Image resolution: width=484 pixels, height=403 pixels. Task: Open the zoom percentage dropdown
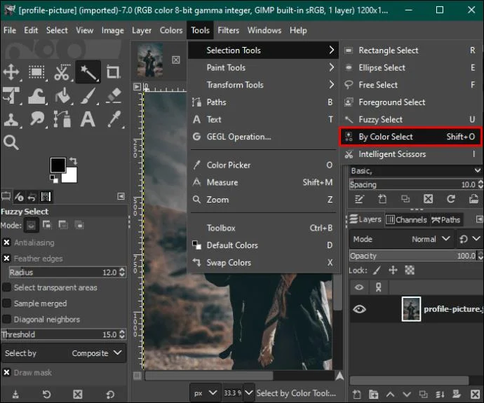pos(249,392)
